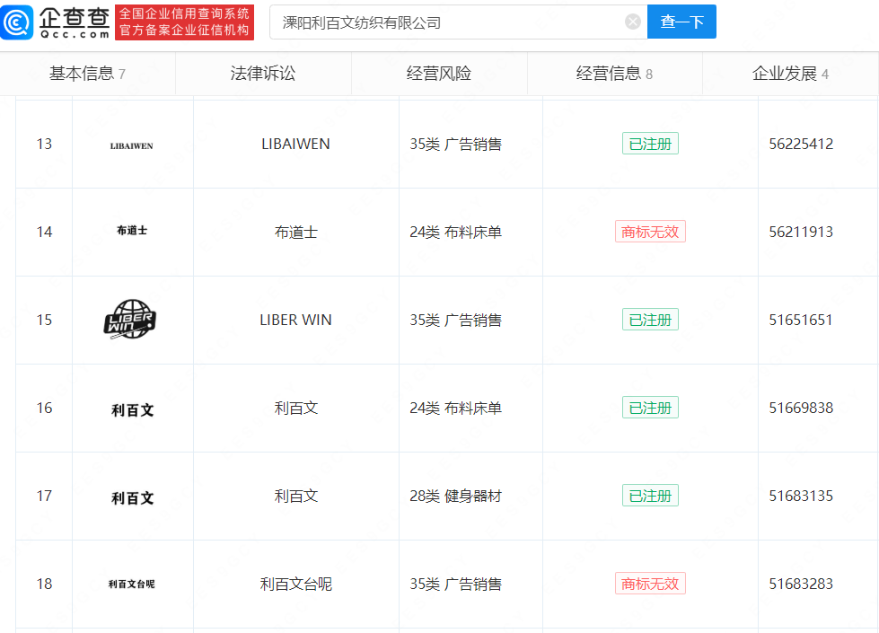The image size is (879, 633).
Task: Switch to the 法律诉讼 tab
Action: tap(263, 75)
